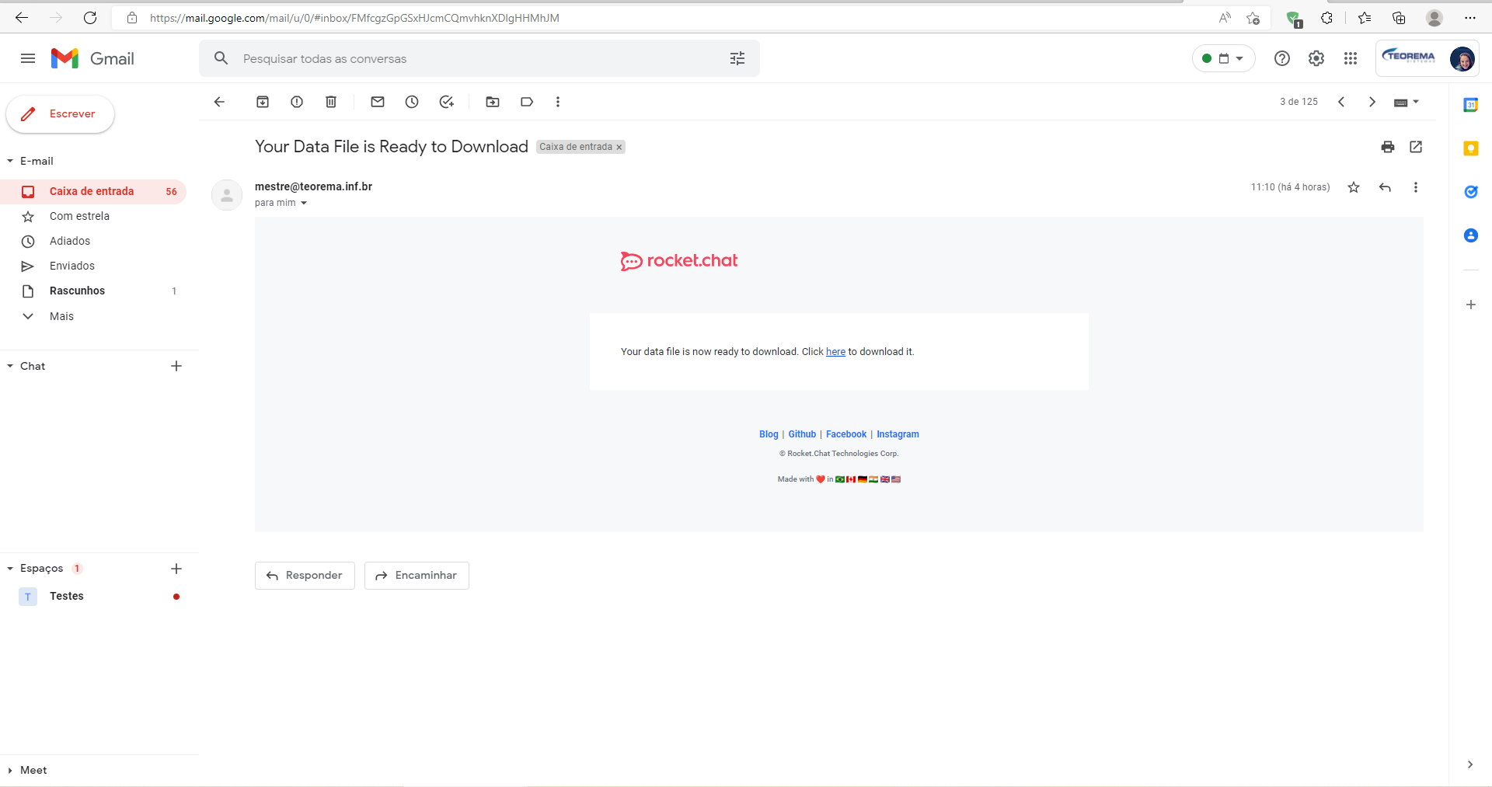Report this email as spam

point(297,102)
